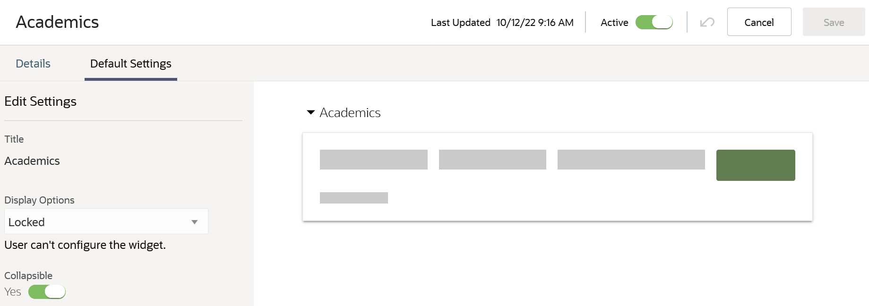
Task: Turn off the Collapsible switch
Action: coord(47,292)
